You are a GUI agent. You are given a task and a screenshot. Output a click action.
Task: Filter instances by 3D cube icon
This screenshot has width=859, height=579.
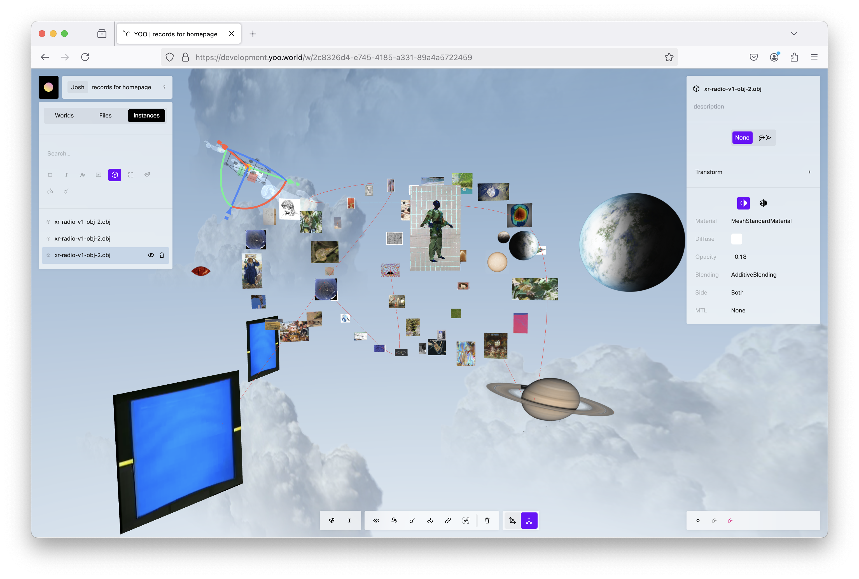point(115,175)
